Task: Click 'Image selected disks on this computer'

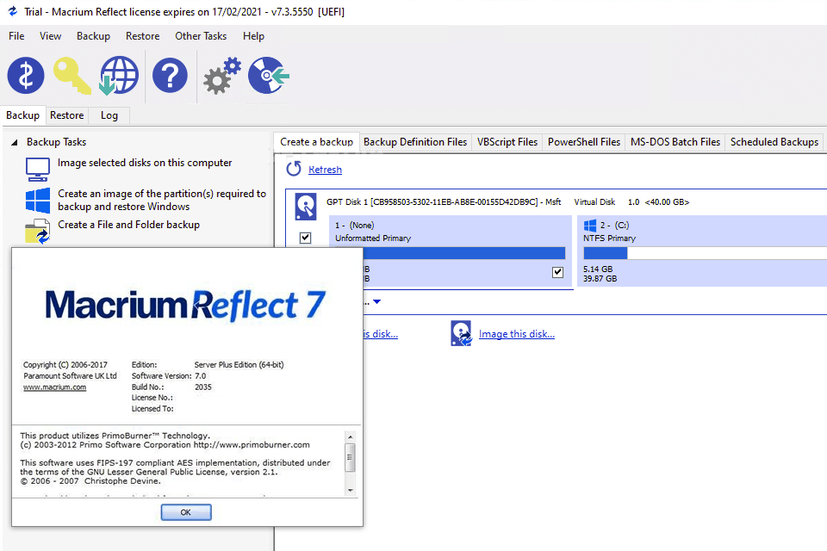Action: point(145,163)
